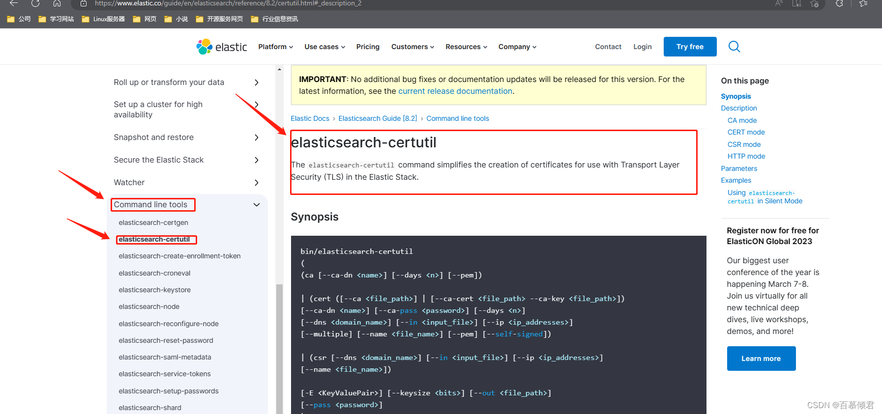Open elasticsearch-certgen in the sidebar
This screenshot has width=882, height=414.
153,222
